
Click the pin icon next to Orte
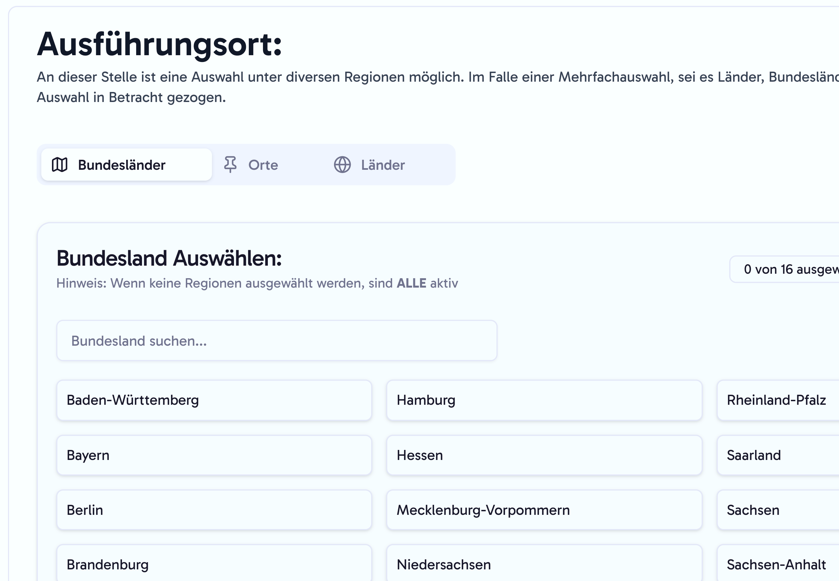(231, 165)
